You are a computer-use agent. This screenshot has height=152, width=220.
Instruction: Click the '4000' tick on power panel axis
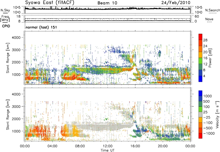point(16,38)
